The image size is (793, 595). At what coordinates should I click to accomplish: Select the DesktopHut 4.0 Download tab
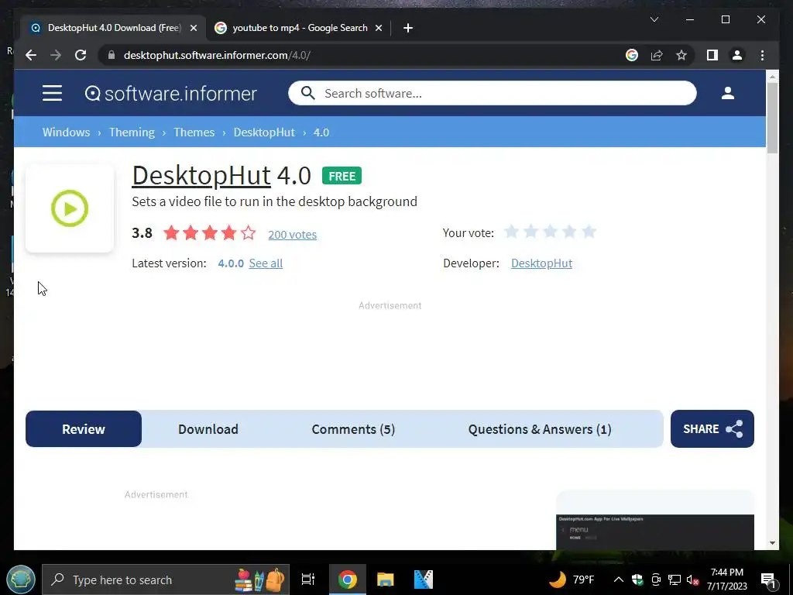(113, 28)
